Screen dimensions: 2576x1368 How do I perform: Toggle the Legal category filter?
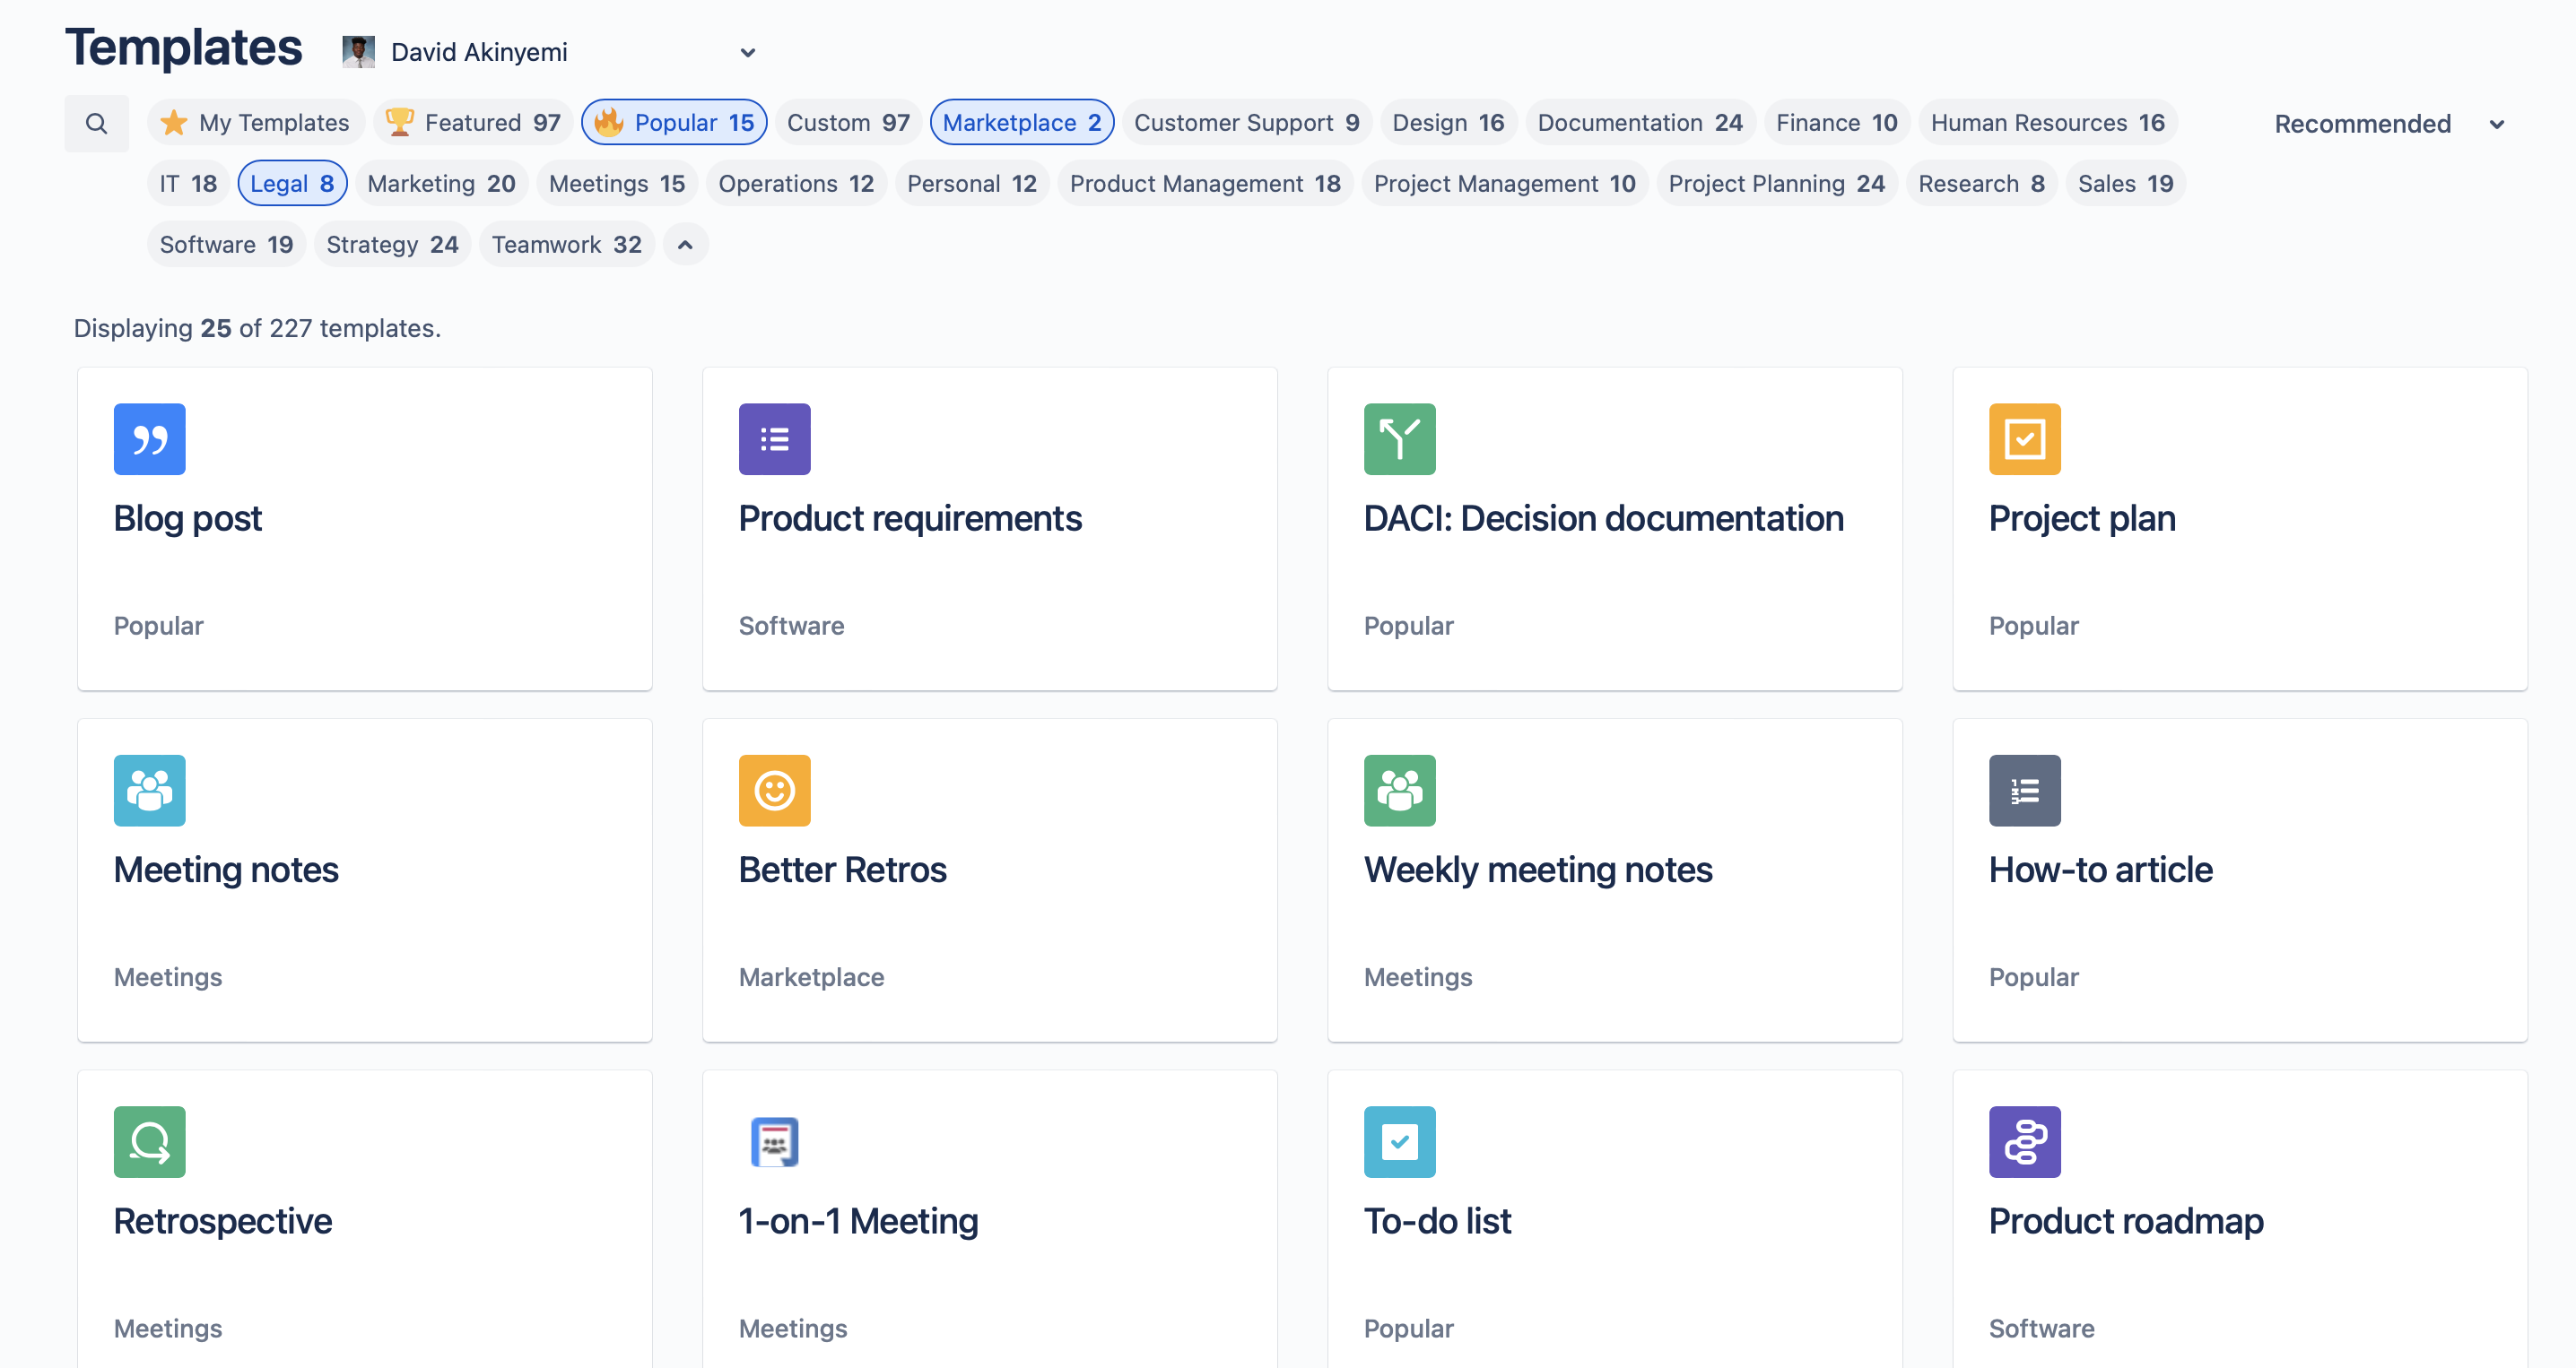[x=291, y=184]
